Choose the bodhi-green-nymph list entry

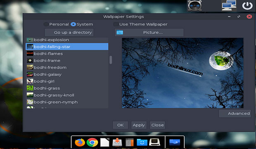coord(67,102)
